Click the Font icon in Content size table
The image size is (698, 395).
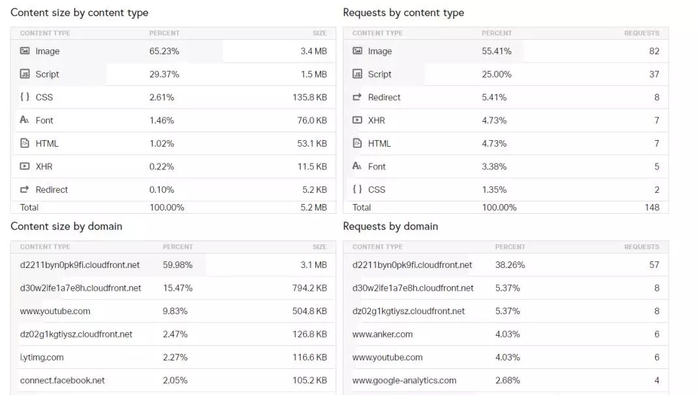(x=25, y=120)
